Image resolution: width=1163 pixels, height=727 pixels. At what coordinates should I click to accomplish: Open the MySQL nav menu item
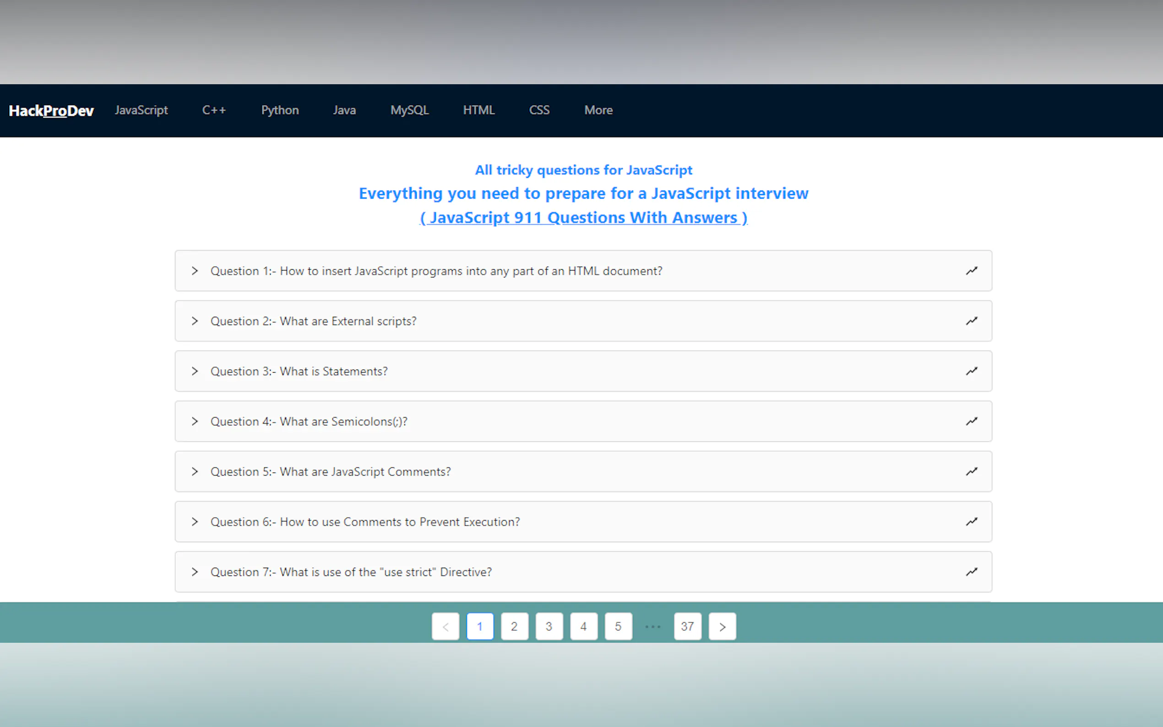[409, 110]
